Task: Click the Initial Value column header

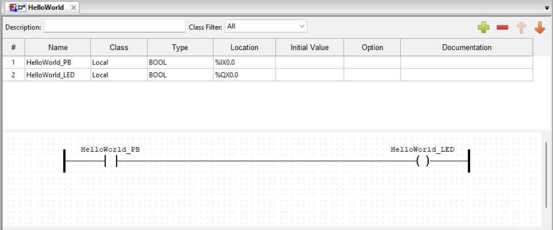Action: 310,47
